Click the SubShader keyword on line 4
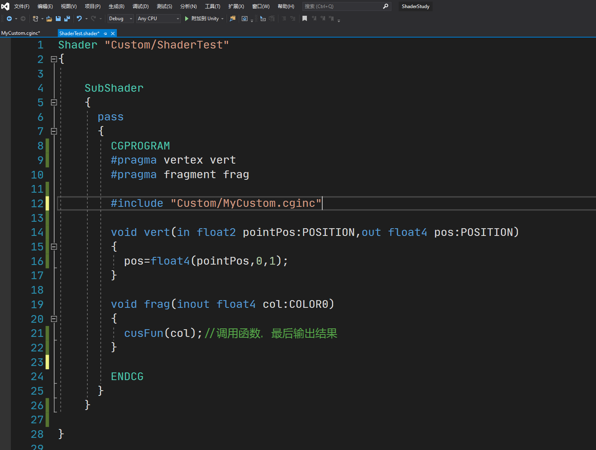Image resolution: width=596 pixels, height=450 pixels. pyautogui.click(x=114, y=88)
